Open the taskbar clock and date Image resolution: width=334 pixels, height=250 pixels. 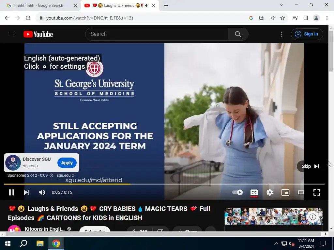click(x=306, y=243)
